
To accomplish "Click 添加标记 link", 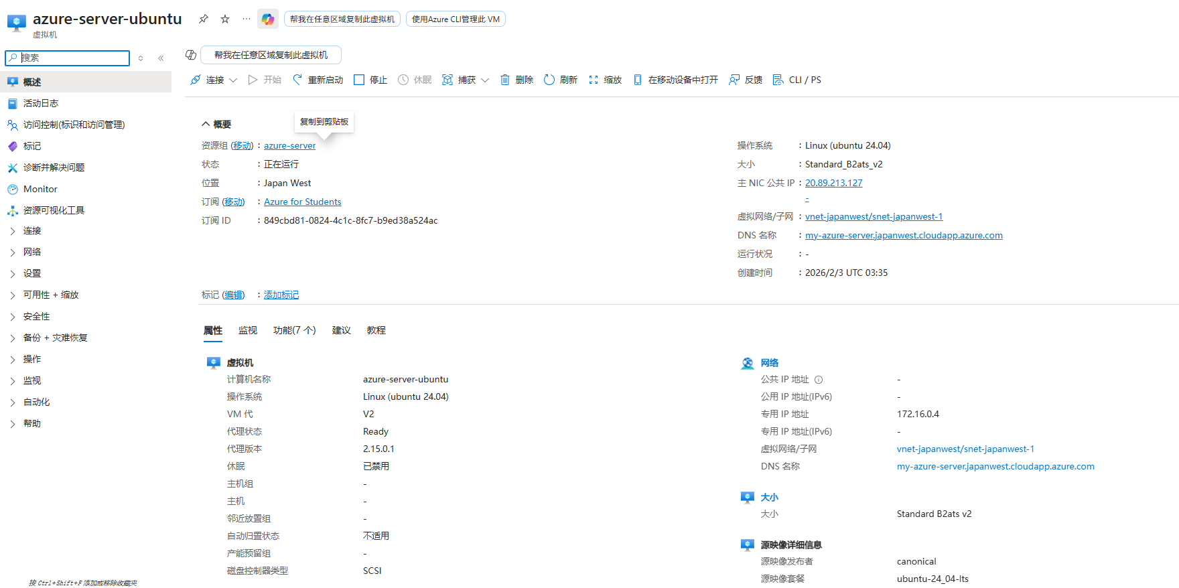I will [x=281, y=295].
